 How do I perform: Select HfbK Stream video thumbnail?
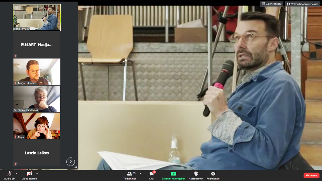(37, 18)
